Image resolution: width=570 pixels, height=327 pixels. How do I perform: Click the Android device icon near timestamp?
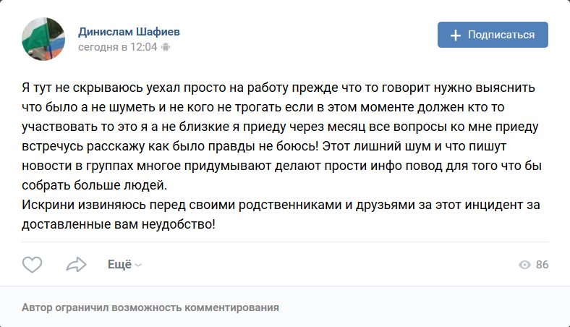166,47
